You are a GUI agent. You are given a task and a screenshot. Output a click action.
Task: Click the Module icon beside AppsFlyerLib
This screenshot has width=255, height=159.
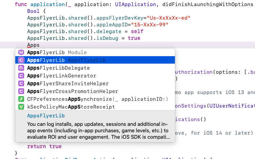point(21,52)
